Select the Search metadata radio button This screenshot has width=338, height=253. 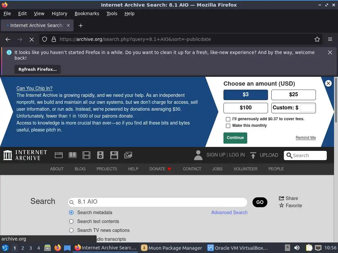click(x=71, y=212)
